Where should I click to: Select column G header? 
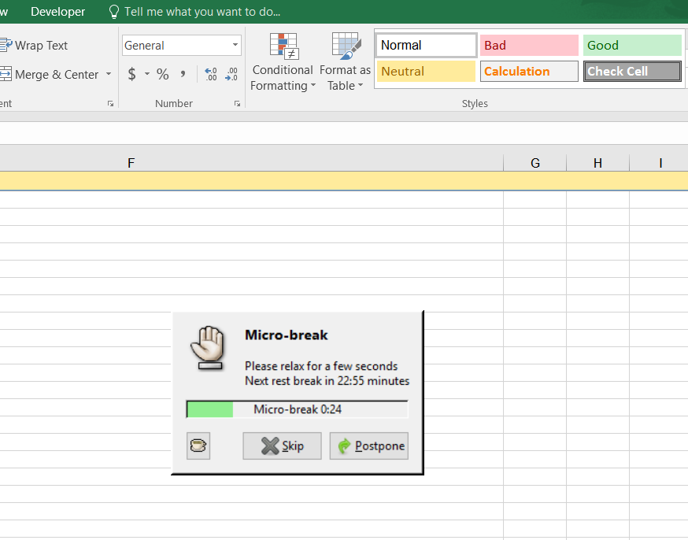(535, 163)
